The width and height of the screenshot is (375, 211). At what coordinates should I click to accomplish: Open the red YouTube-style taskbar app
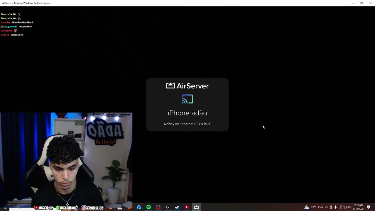click(x=187, y=207)
